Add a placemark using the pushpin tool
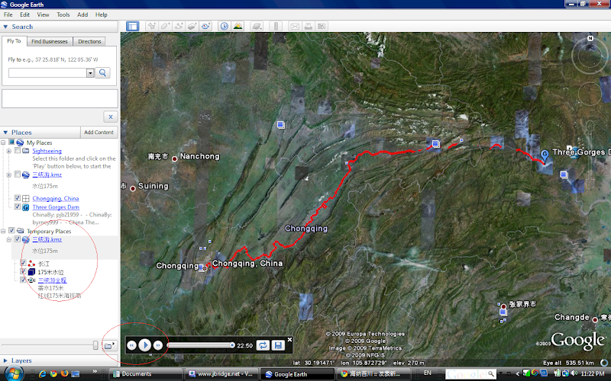The width and height of the screenshot is (611, 381). coord(151,27)
